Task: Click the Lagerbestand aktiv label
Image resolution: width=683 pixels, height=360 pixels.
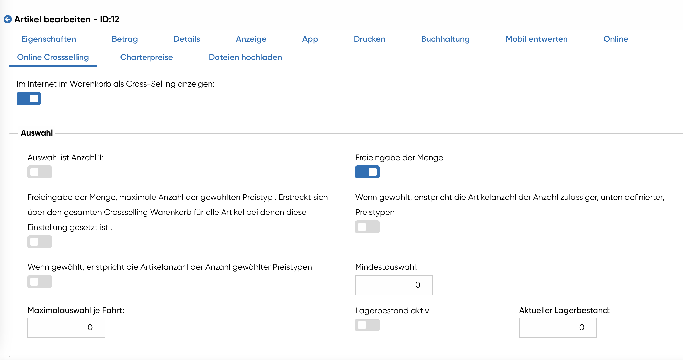Action: pyautogui.click(x=392, y=311)
